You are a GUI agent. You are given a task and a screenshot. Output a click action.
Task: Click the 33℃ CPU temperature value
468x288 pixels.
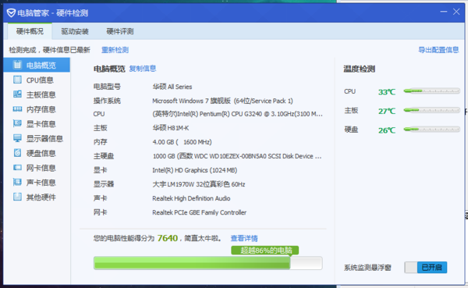pos(387,92)
